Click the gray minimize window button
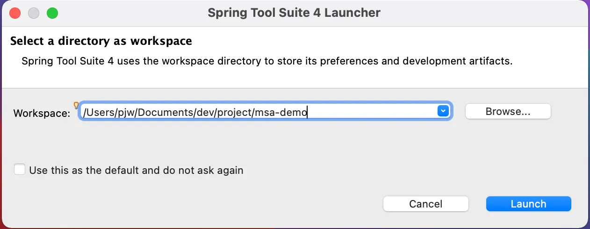590x229 pixels. pos(34,13)
